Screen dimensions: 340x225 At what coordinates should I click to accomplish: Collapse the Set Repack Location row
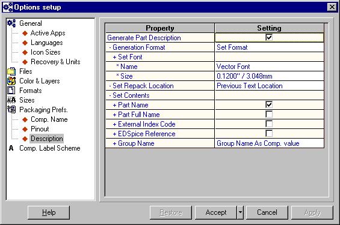[110, 86]
